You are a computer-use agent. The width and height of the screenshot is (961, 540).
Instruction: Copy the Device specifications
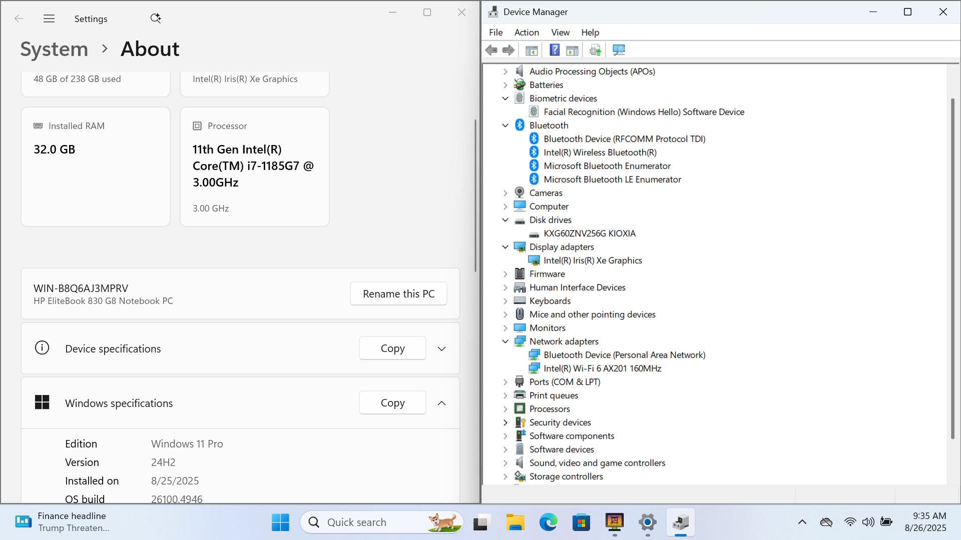click(x=392, y=348)
